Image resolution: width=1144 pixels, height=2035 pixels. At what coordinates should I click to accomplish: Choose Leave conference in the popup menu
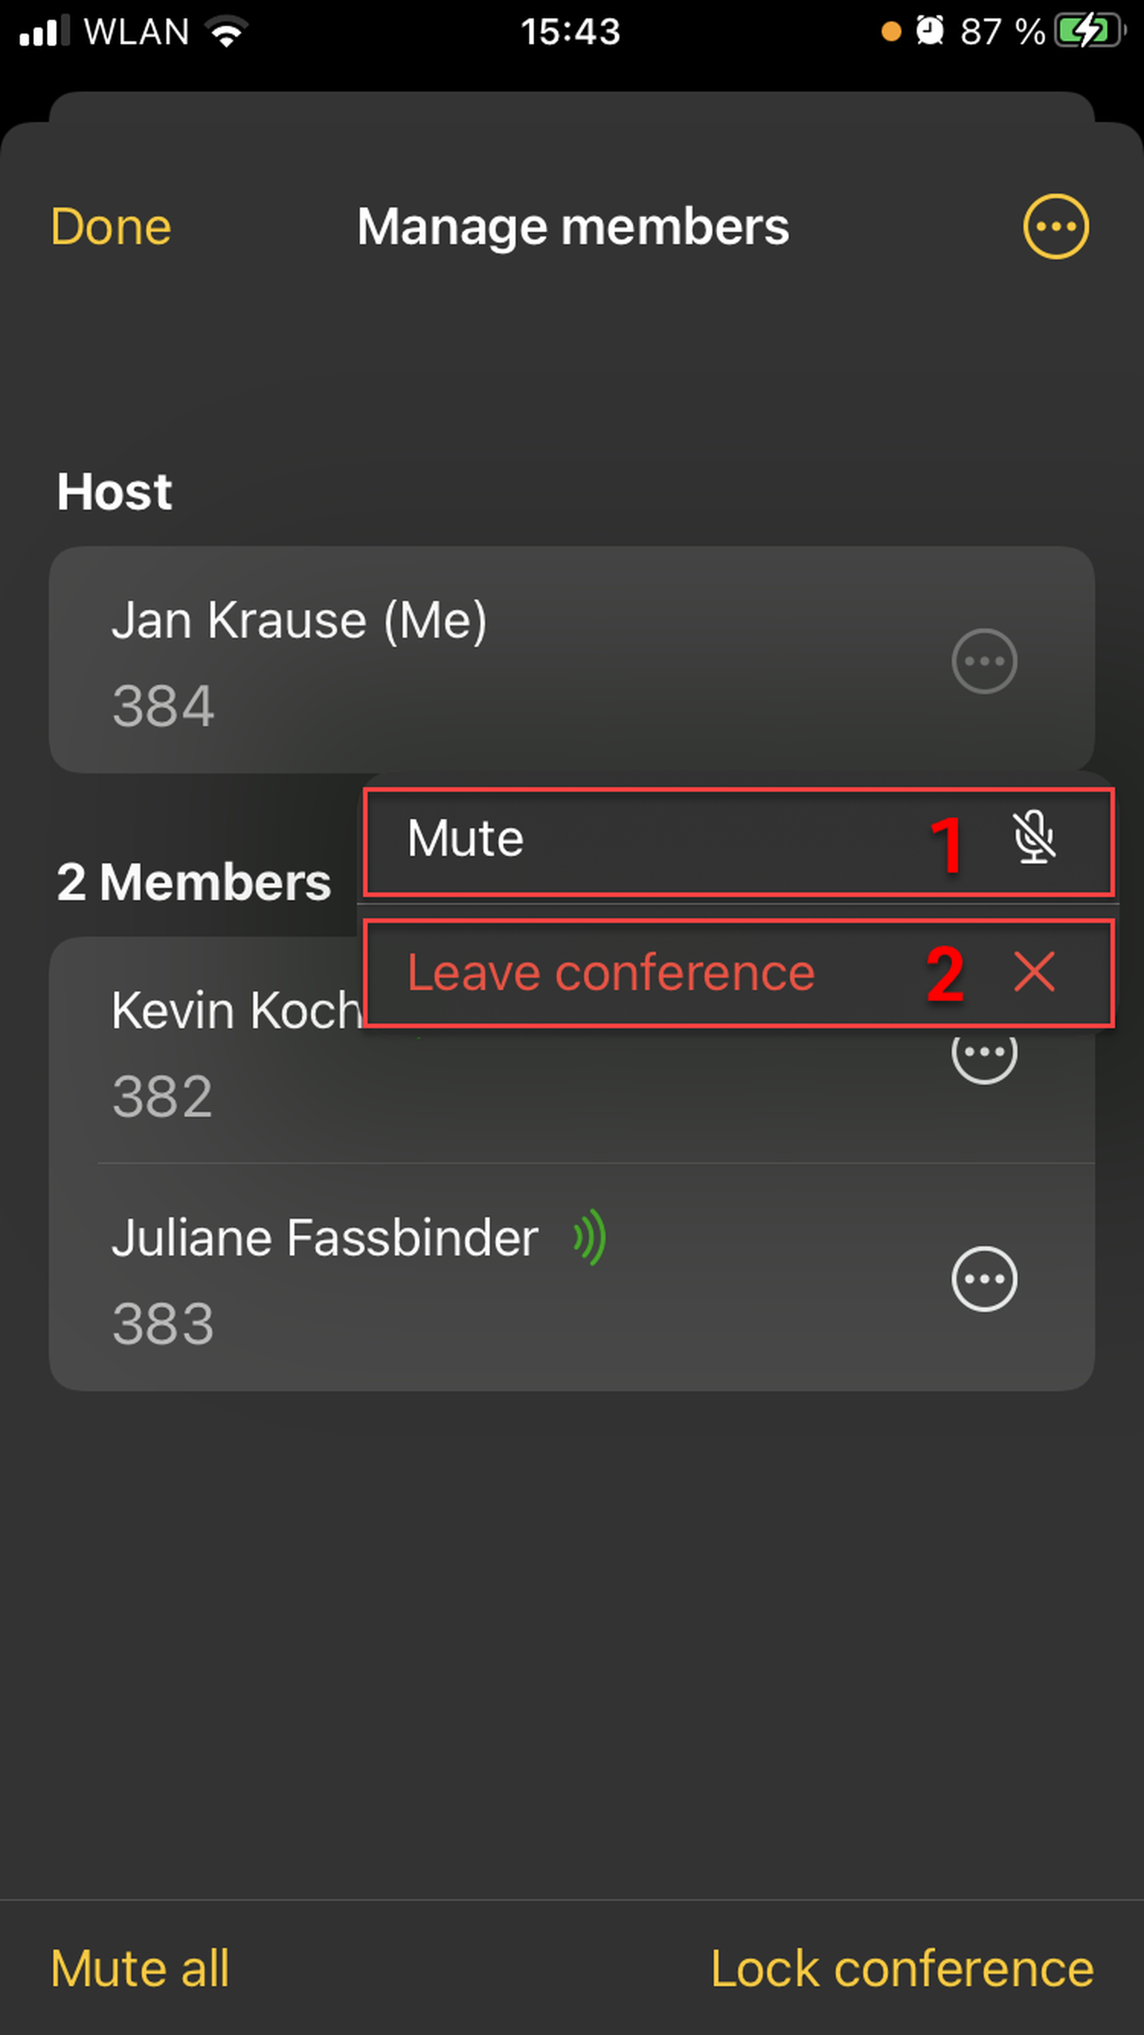(x=610, y=973)
